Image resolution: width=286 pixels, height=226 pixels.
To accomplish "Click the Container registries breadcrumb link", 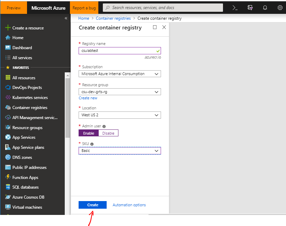I will 113,18.
